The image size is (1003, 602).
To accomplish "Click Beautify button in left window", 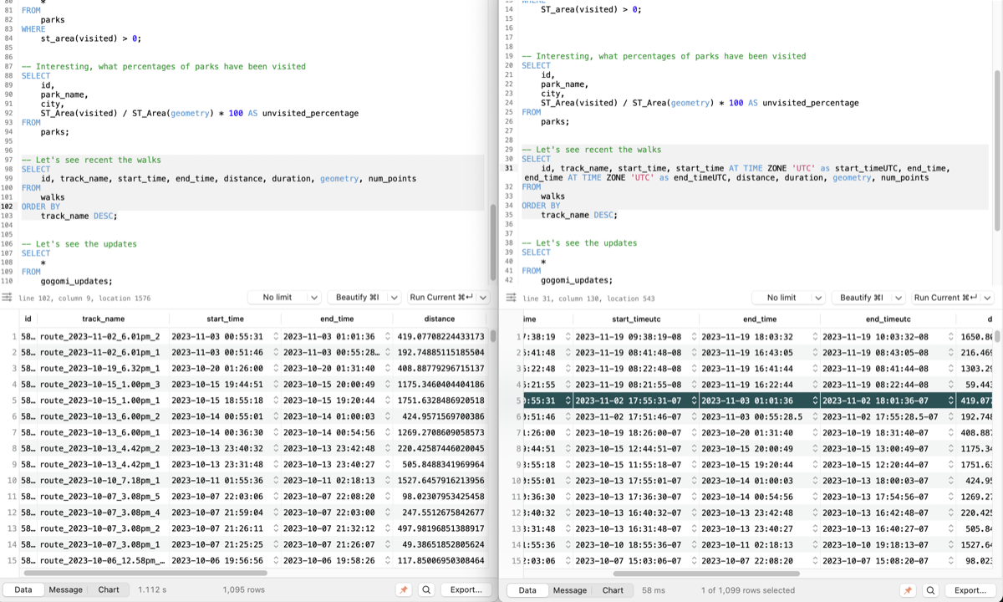I will click(x=358, y=298).
